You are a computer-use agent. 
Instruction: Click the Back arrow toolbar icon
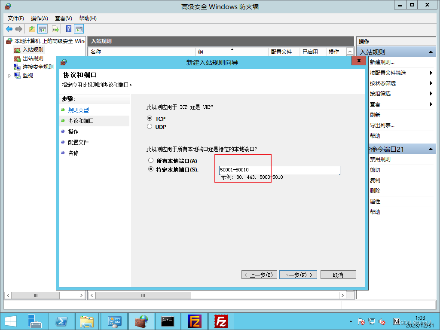click(9, 29)
